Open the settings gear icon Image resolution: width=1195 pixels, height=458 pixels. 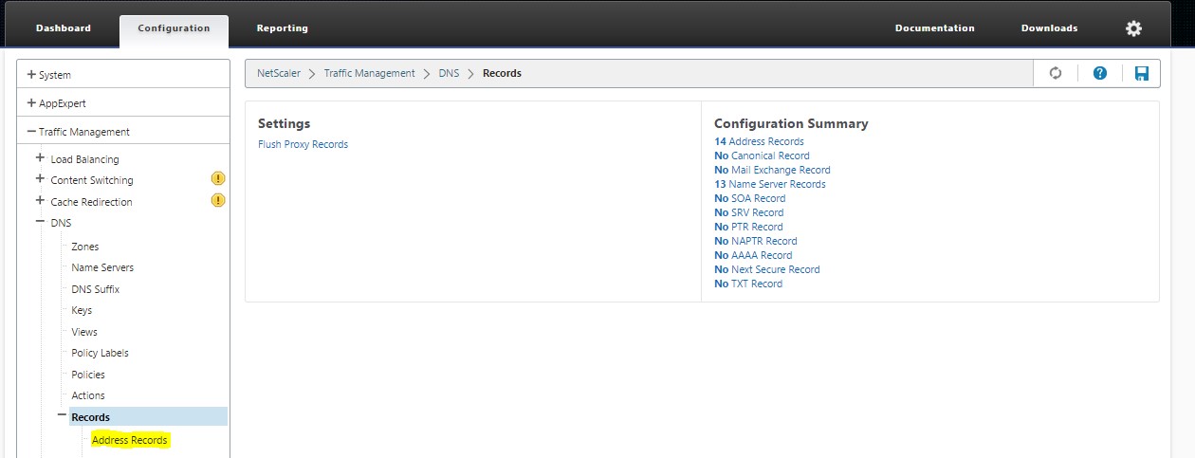pos(1133,28)
